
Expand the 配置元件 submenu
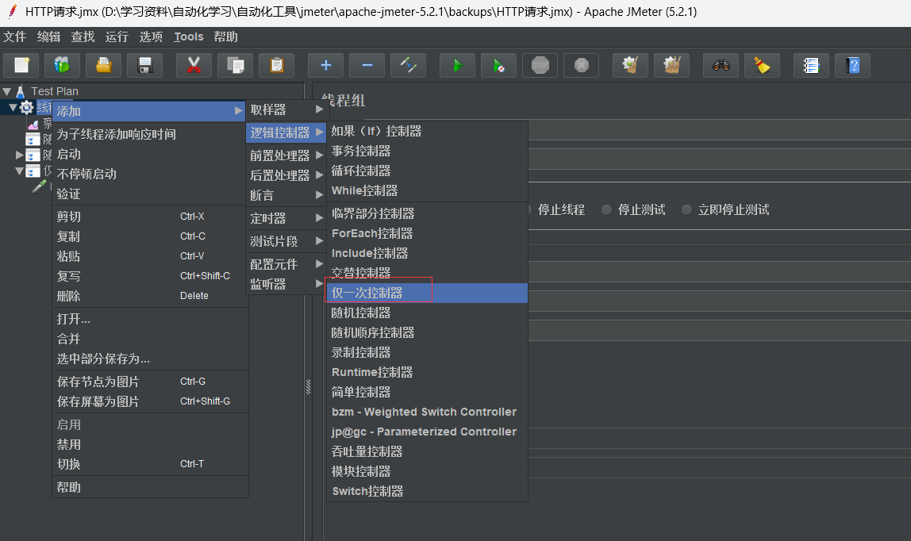coord(286,264)
